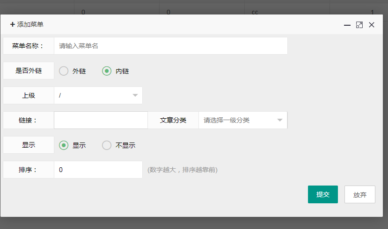Open the 上级 parent dropdown
Viewport: 388px width, 229px height.
pyautogui.click(x=98, y=95)
